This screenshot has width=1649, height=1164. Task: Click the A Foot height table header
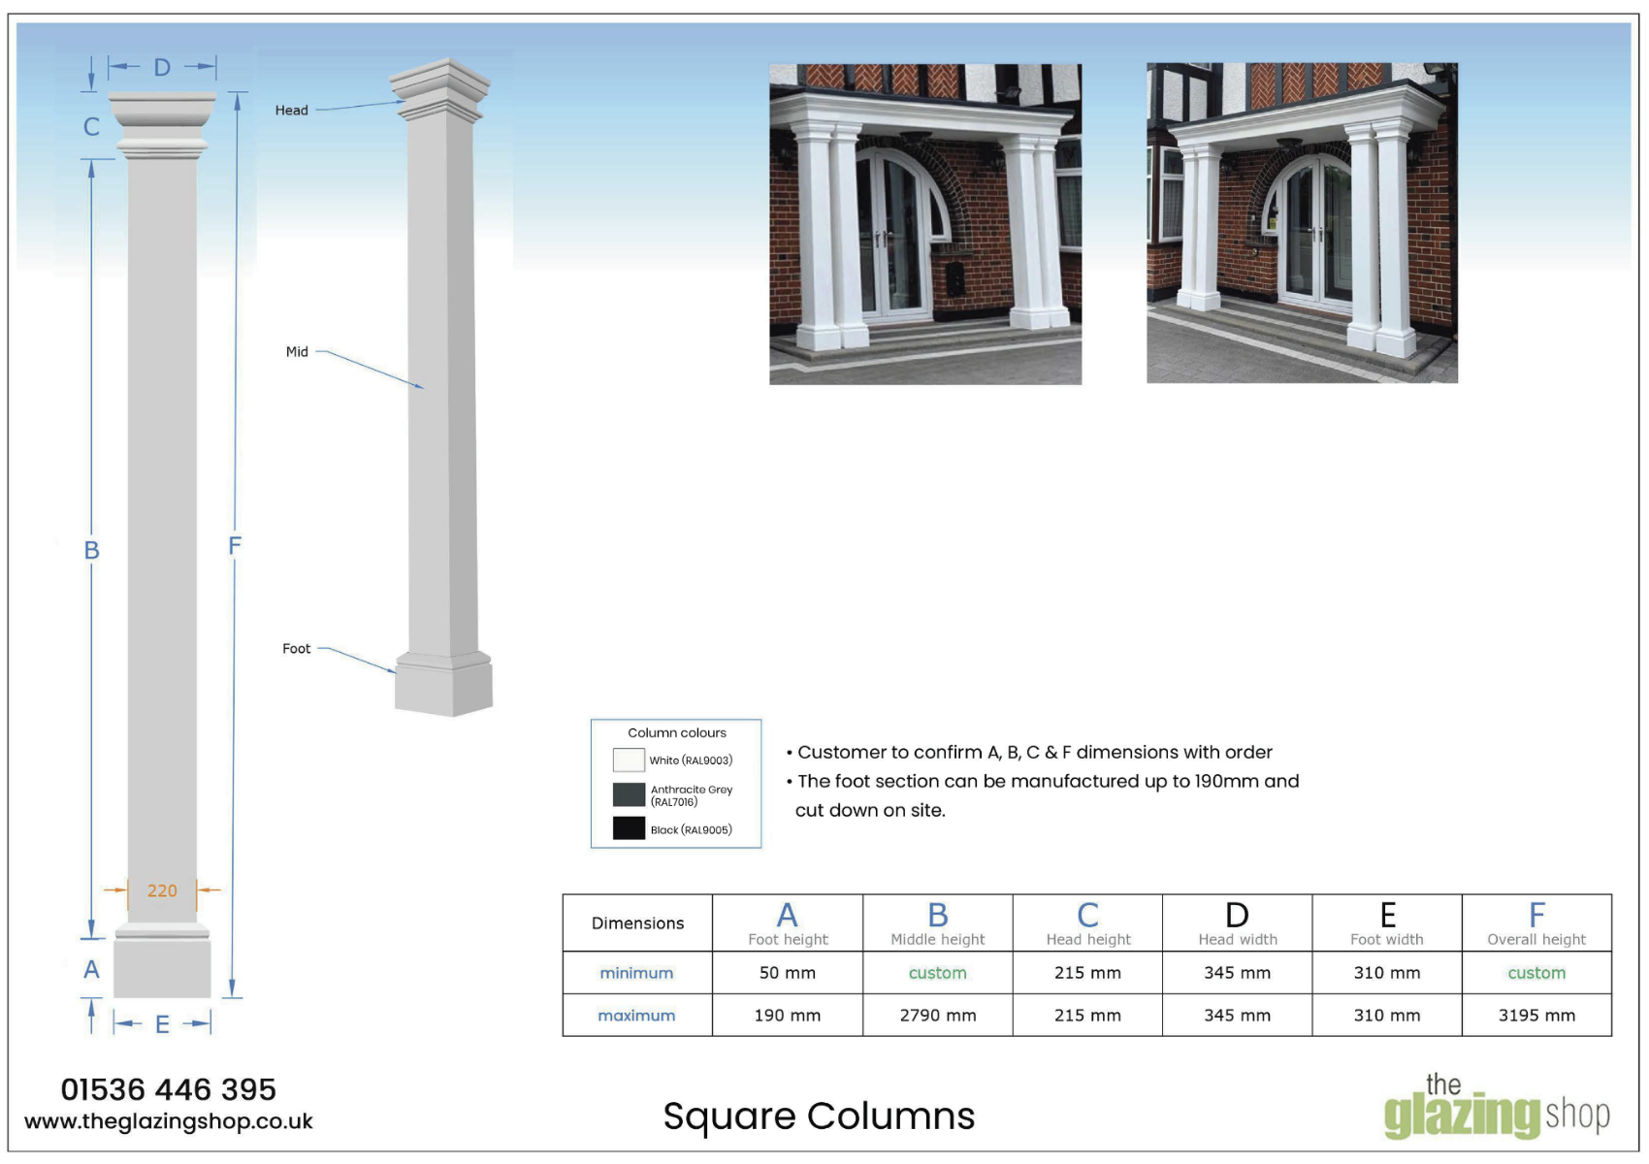tap(787, 923)
